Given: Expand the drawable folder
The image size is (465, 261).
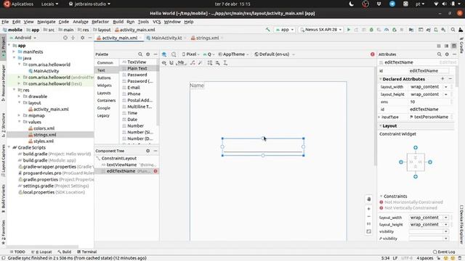Looking at the screenshot, I should 19,96.
